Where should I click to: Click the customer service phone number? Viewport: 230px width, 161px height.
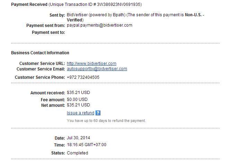[83, 77]
